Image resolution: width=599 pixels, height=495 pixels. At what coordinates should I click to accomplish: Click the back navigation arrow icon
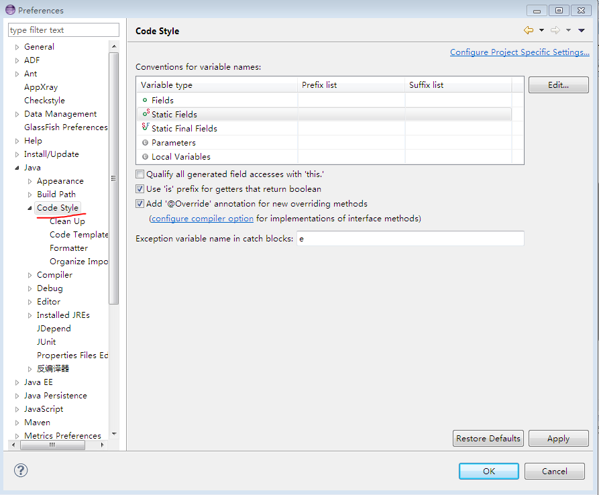[529, 30]
